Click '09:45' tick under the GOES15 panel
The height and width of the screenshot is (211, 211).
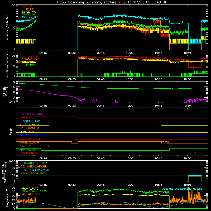click(101, 106)
